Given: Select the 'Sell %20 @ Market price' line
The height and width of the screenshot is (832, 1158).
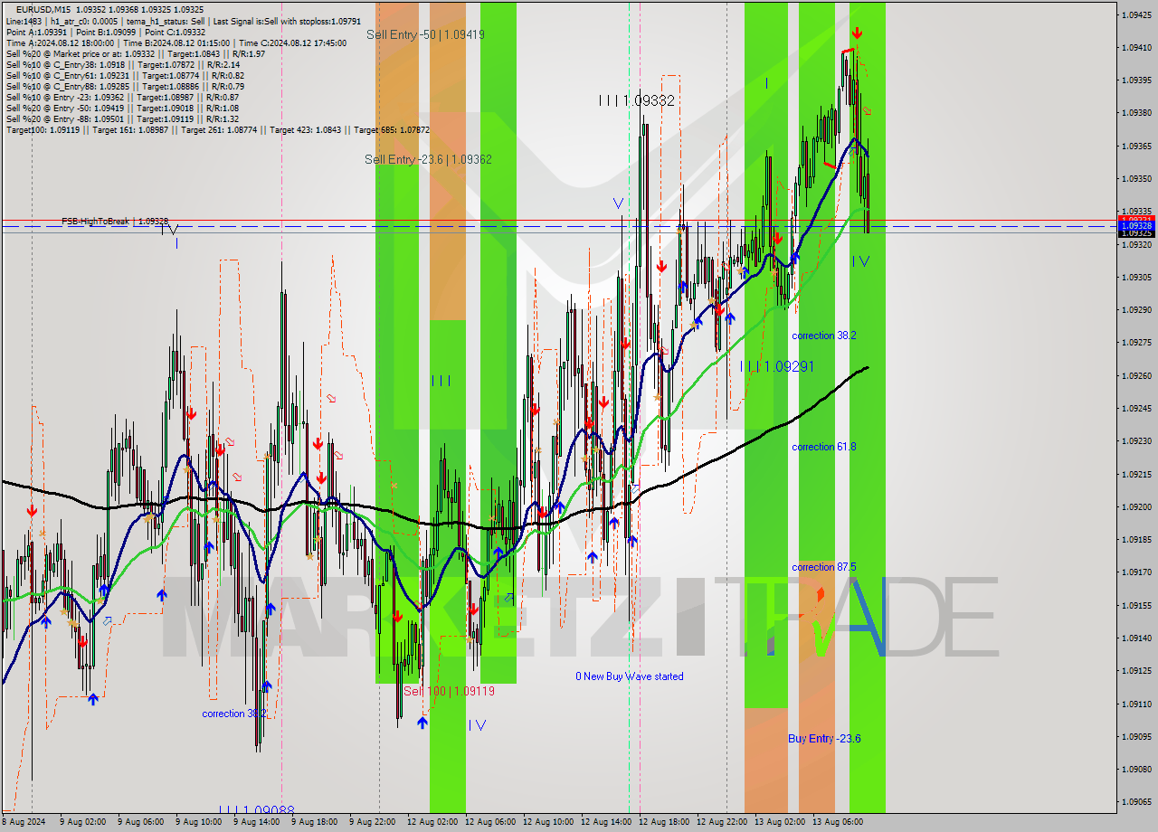Looking at the screenshot, I should point(135,53).
